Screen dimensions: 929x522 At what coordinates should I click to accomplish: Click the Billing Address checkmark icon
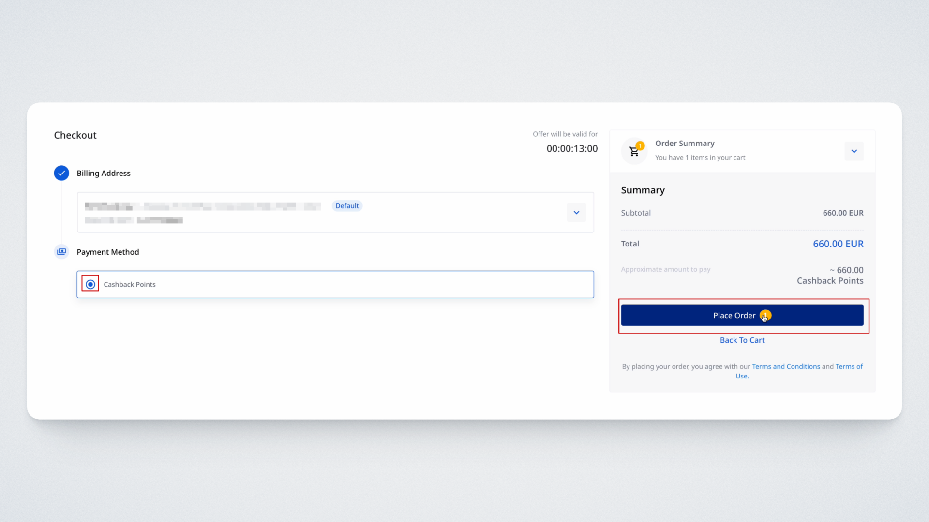pyautogui.click(x=61, y=173)
